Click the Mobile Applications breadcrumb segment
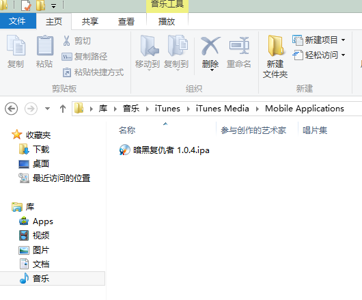This screenshot has height=300, width=362. point(305,108)
